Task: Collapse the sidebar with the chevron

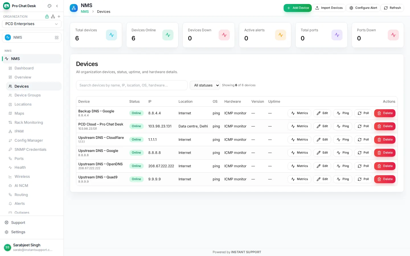Action: (57, 6)
